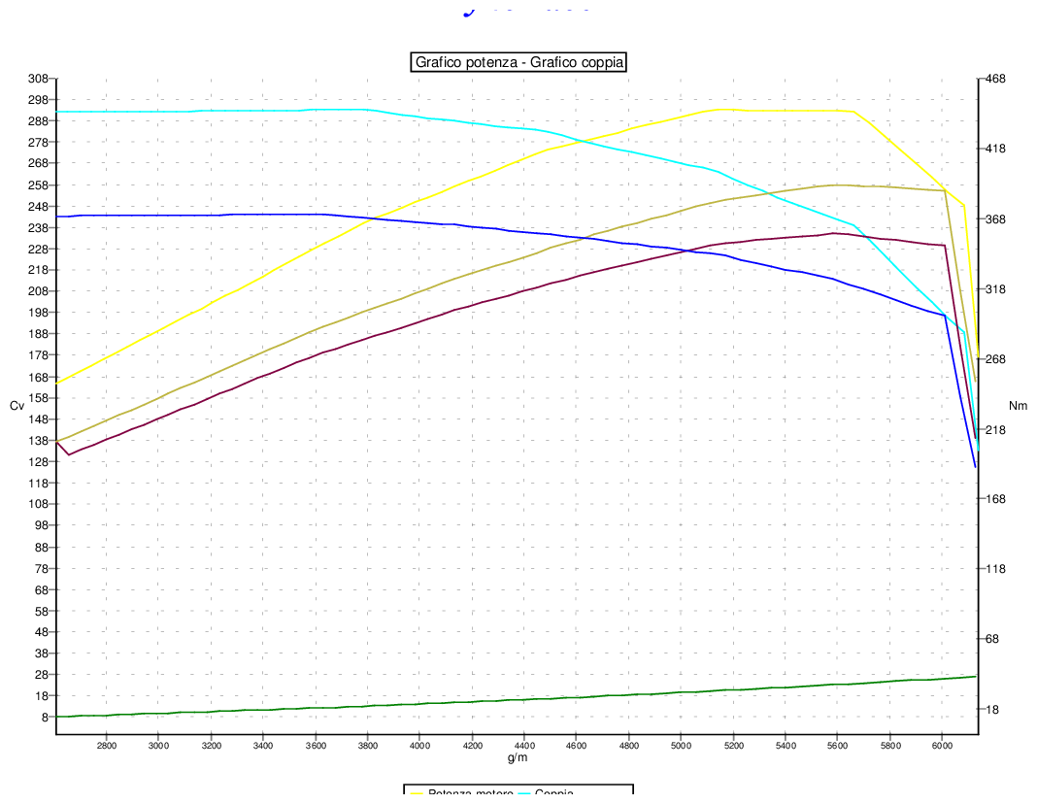1037x804 pixels.
Task: Click the 4000 tick on the rpm axis
Action: [420, 746]
